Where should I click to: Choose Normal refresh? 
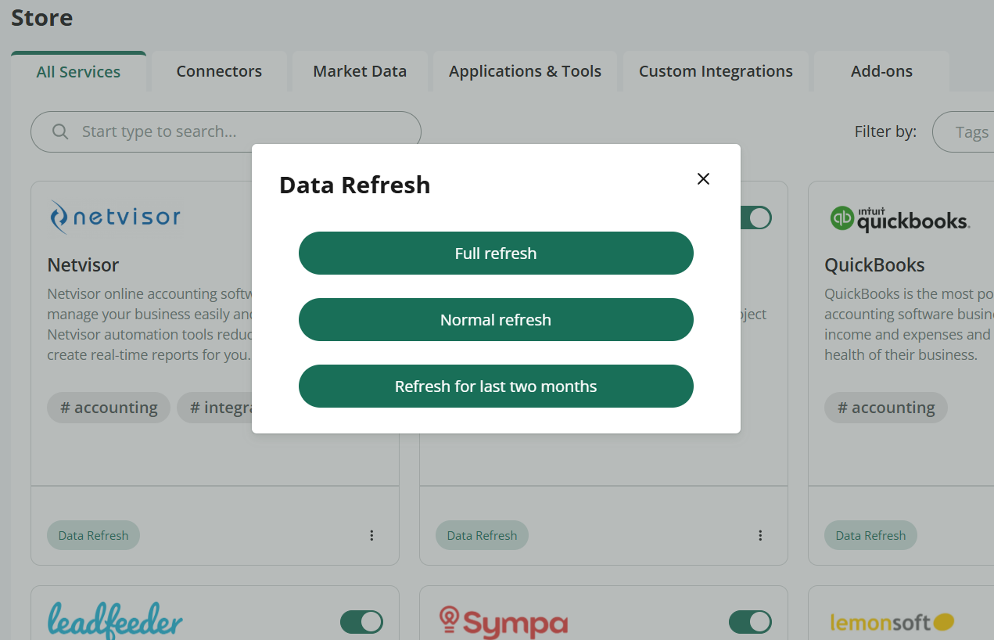tap(496, 320)
